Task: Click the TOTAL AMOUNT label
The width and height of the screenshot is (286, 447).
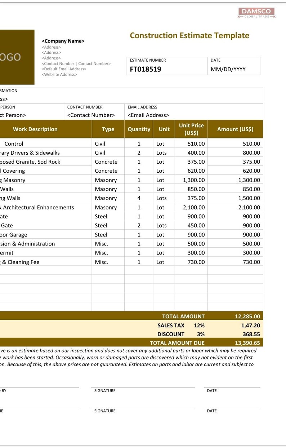Action: pyautogui.click(x=183, y=317)
